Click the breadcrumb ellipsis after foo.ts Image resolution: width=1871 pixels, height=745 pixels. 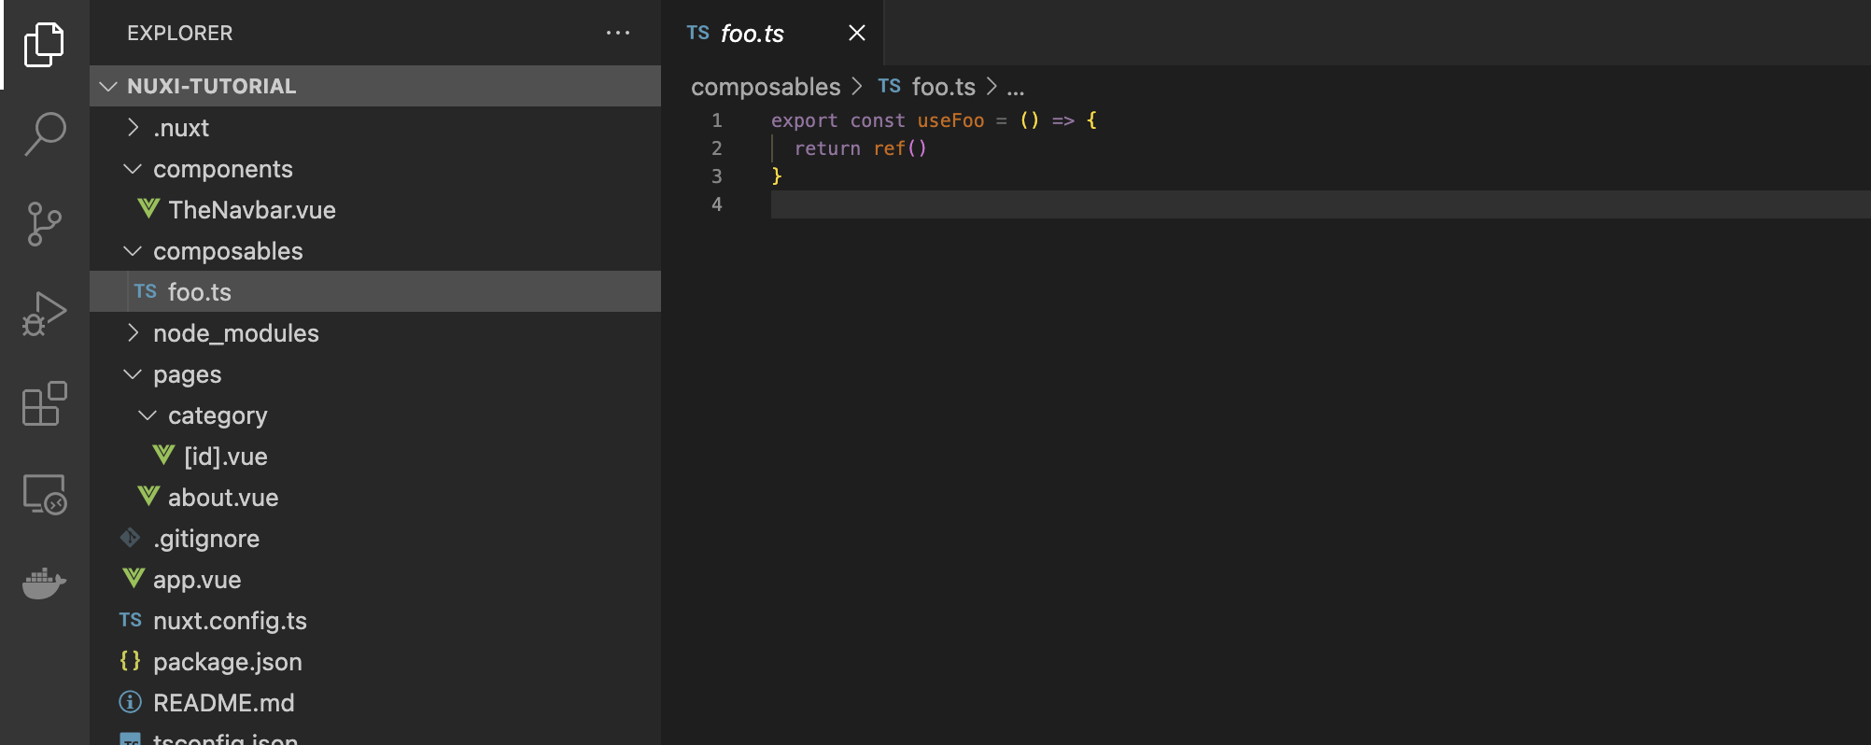click(x=1015, y=88)
